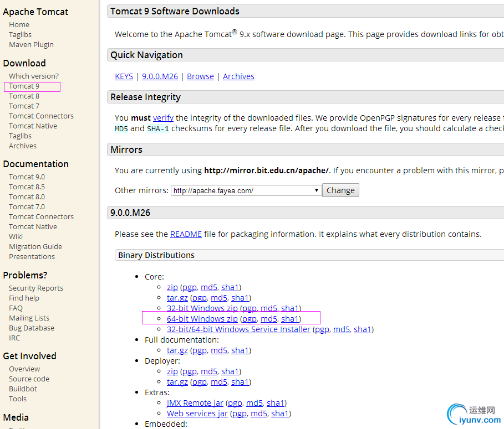Select Tomcat 7 in Download section
504x429 pixels.
point(24,106)
